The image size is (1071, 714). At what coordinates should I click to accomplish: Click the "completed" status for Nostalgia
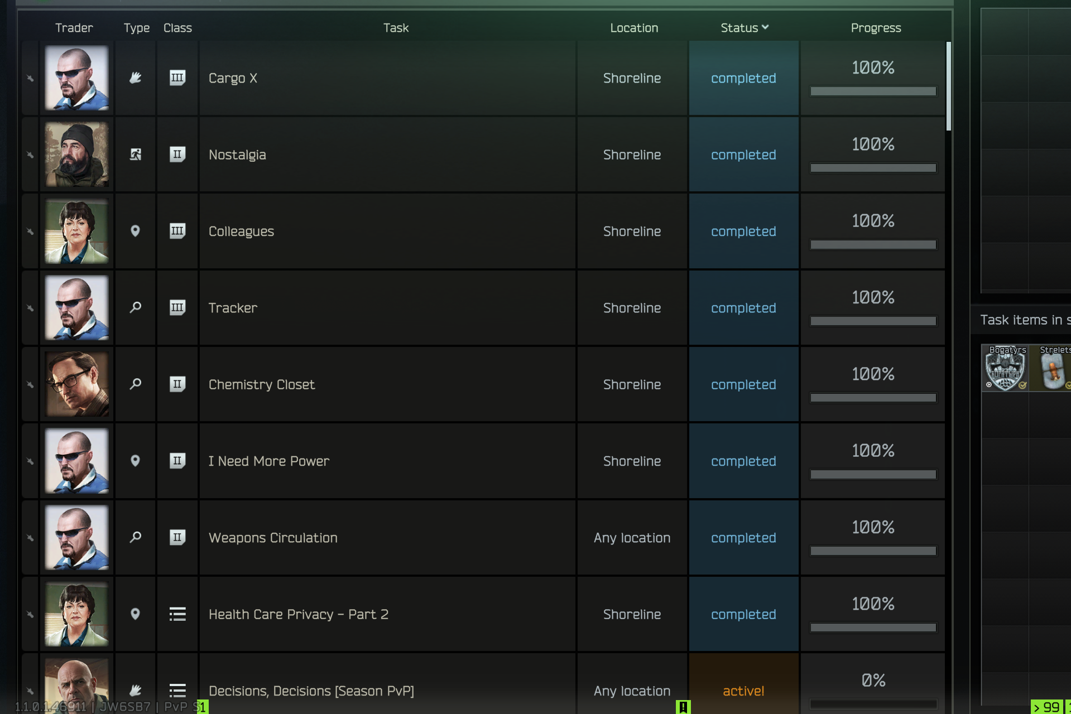pyautogui.click(x=743, y=155)
